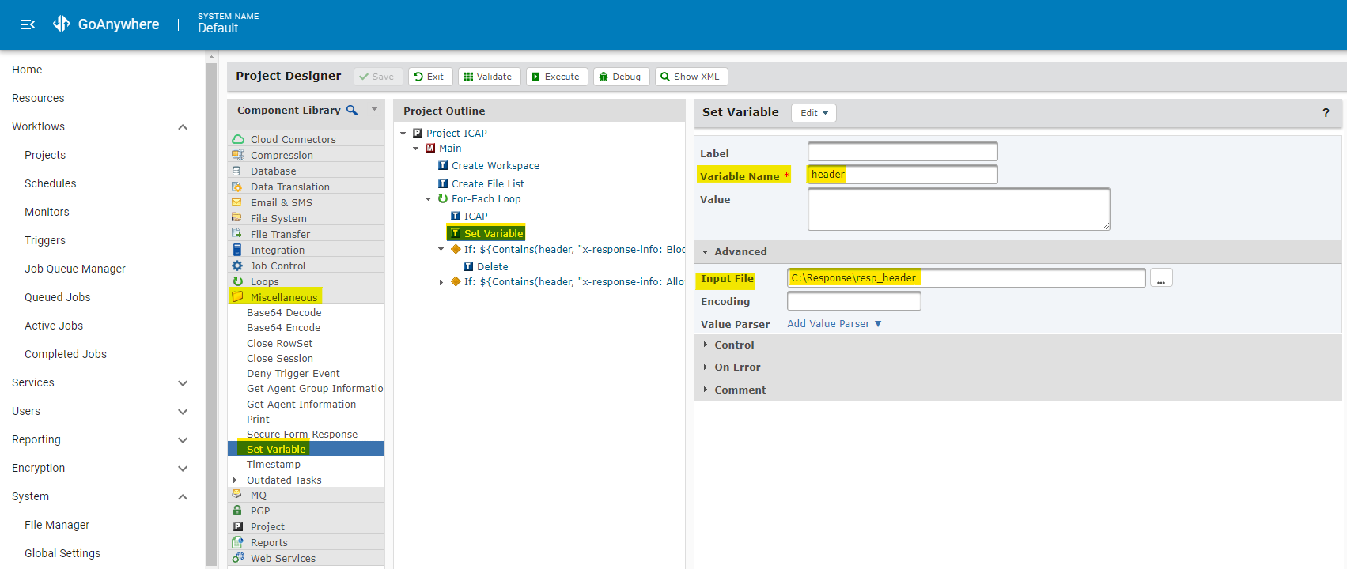The height and width of the screenshot is (569, 1347).
Task: Click the Reports category icon
Action: (x=237, y=542)
